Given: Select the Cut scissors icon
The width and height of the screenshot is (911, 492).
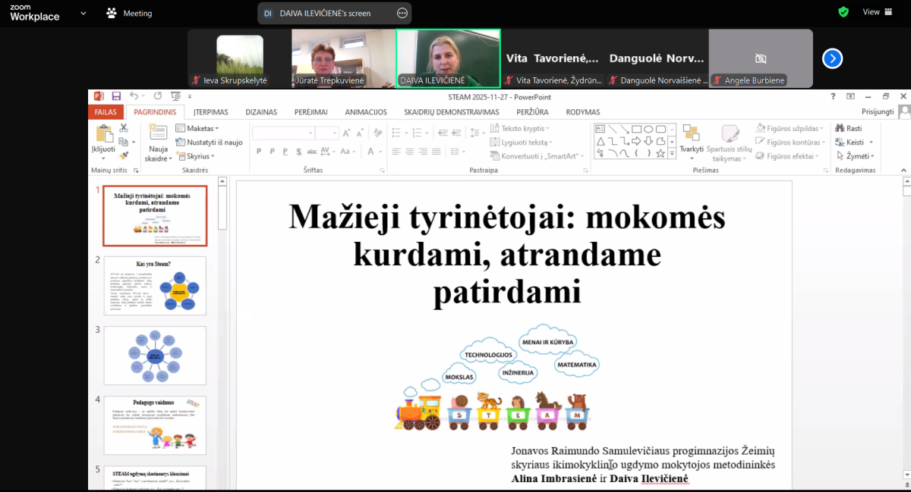Looking at the screenshot, I should [123, 128].
